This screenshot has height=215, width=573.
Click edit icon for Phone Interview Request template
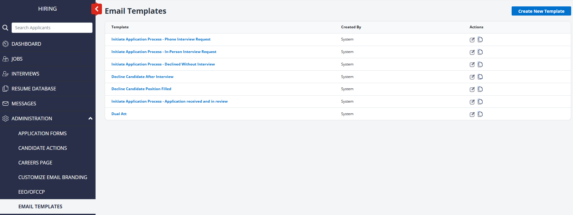pos(472,40)
